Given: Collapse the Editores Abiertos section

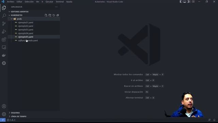Looking at the screenshot, I should 34,12.
